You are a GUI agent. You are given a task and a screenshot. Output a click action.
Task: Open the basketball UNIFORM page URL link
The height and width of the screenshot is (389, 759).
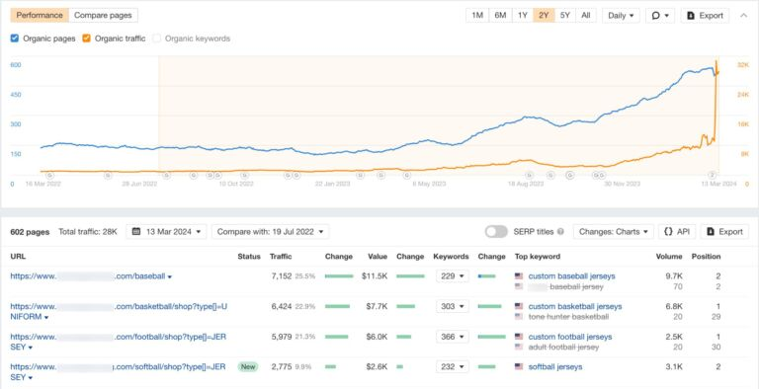119,312
